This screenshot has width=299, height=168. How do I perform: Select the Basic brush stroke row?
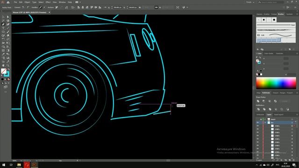pyautogui.click(x=276, y=25)
